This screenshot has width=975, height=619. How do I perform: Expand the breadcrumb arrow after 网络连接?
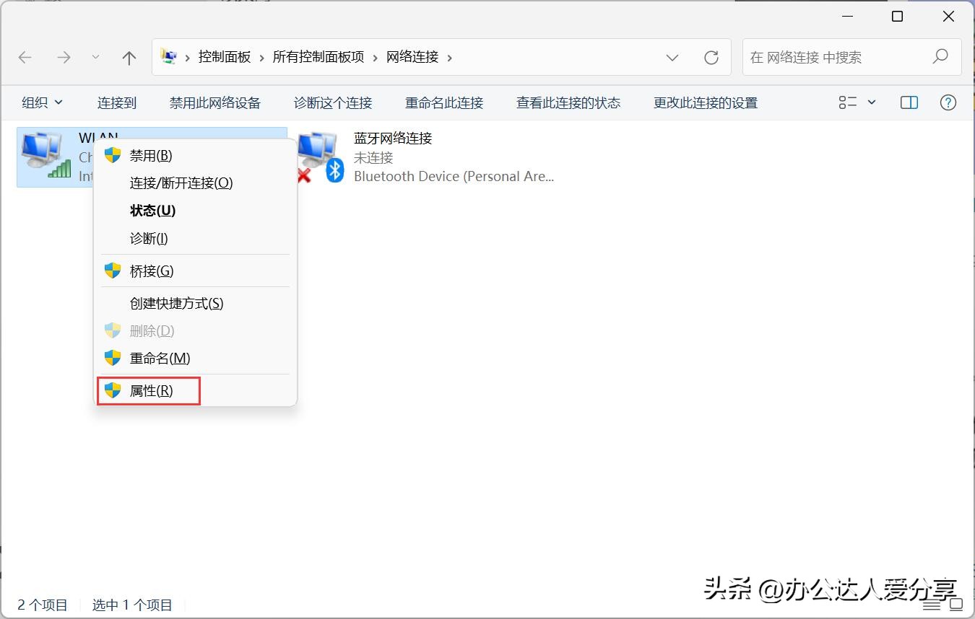click(x=450, y=57)
